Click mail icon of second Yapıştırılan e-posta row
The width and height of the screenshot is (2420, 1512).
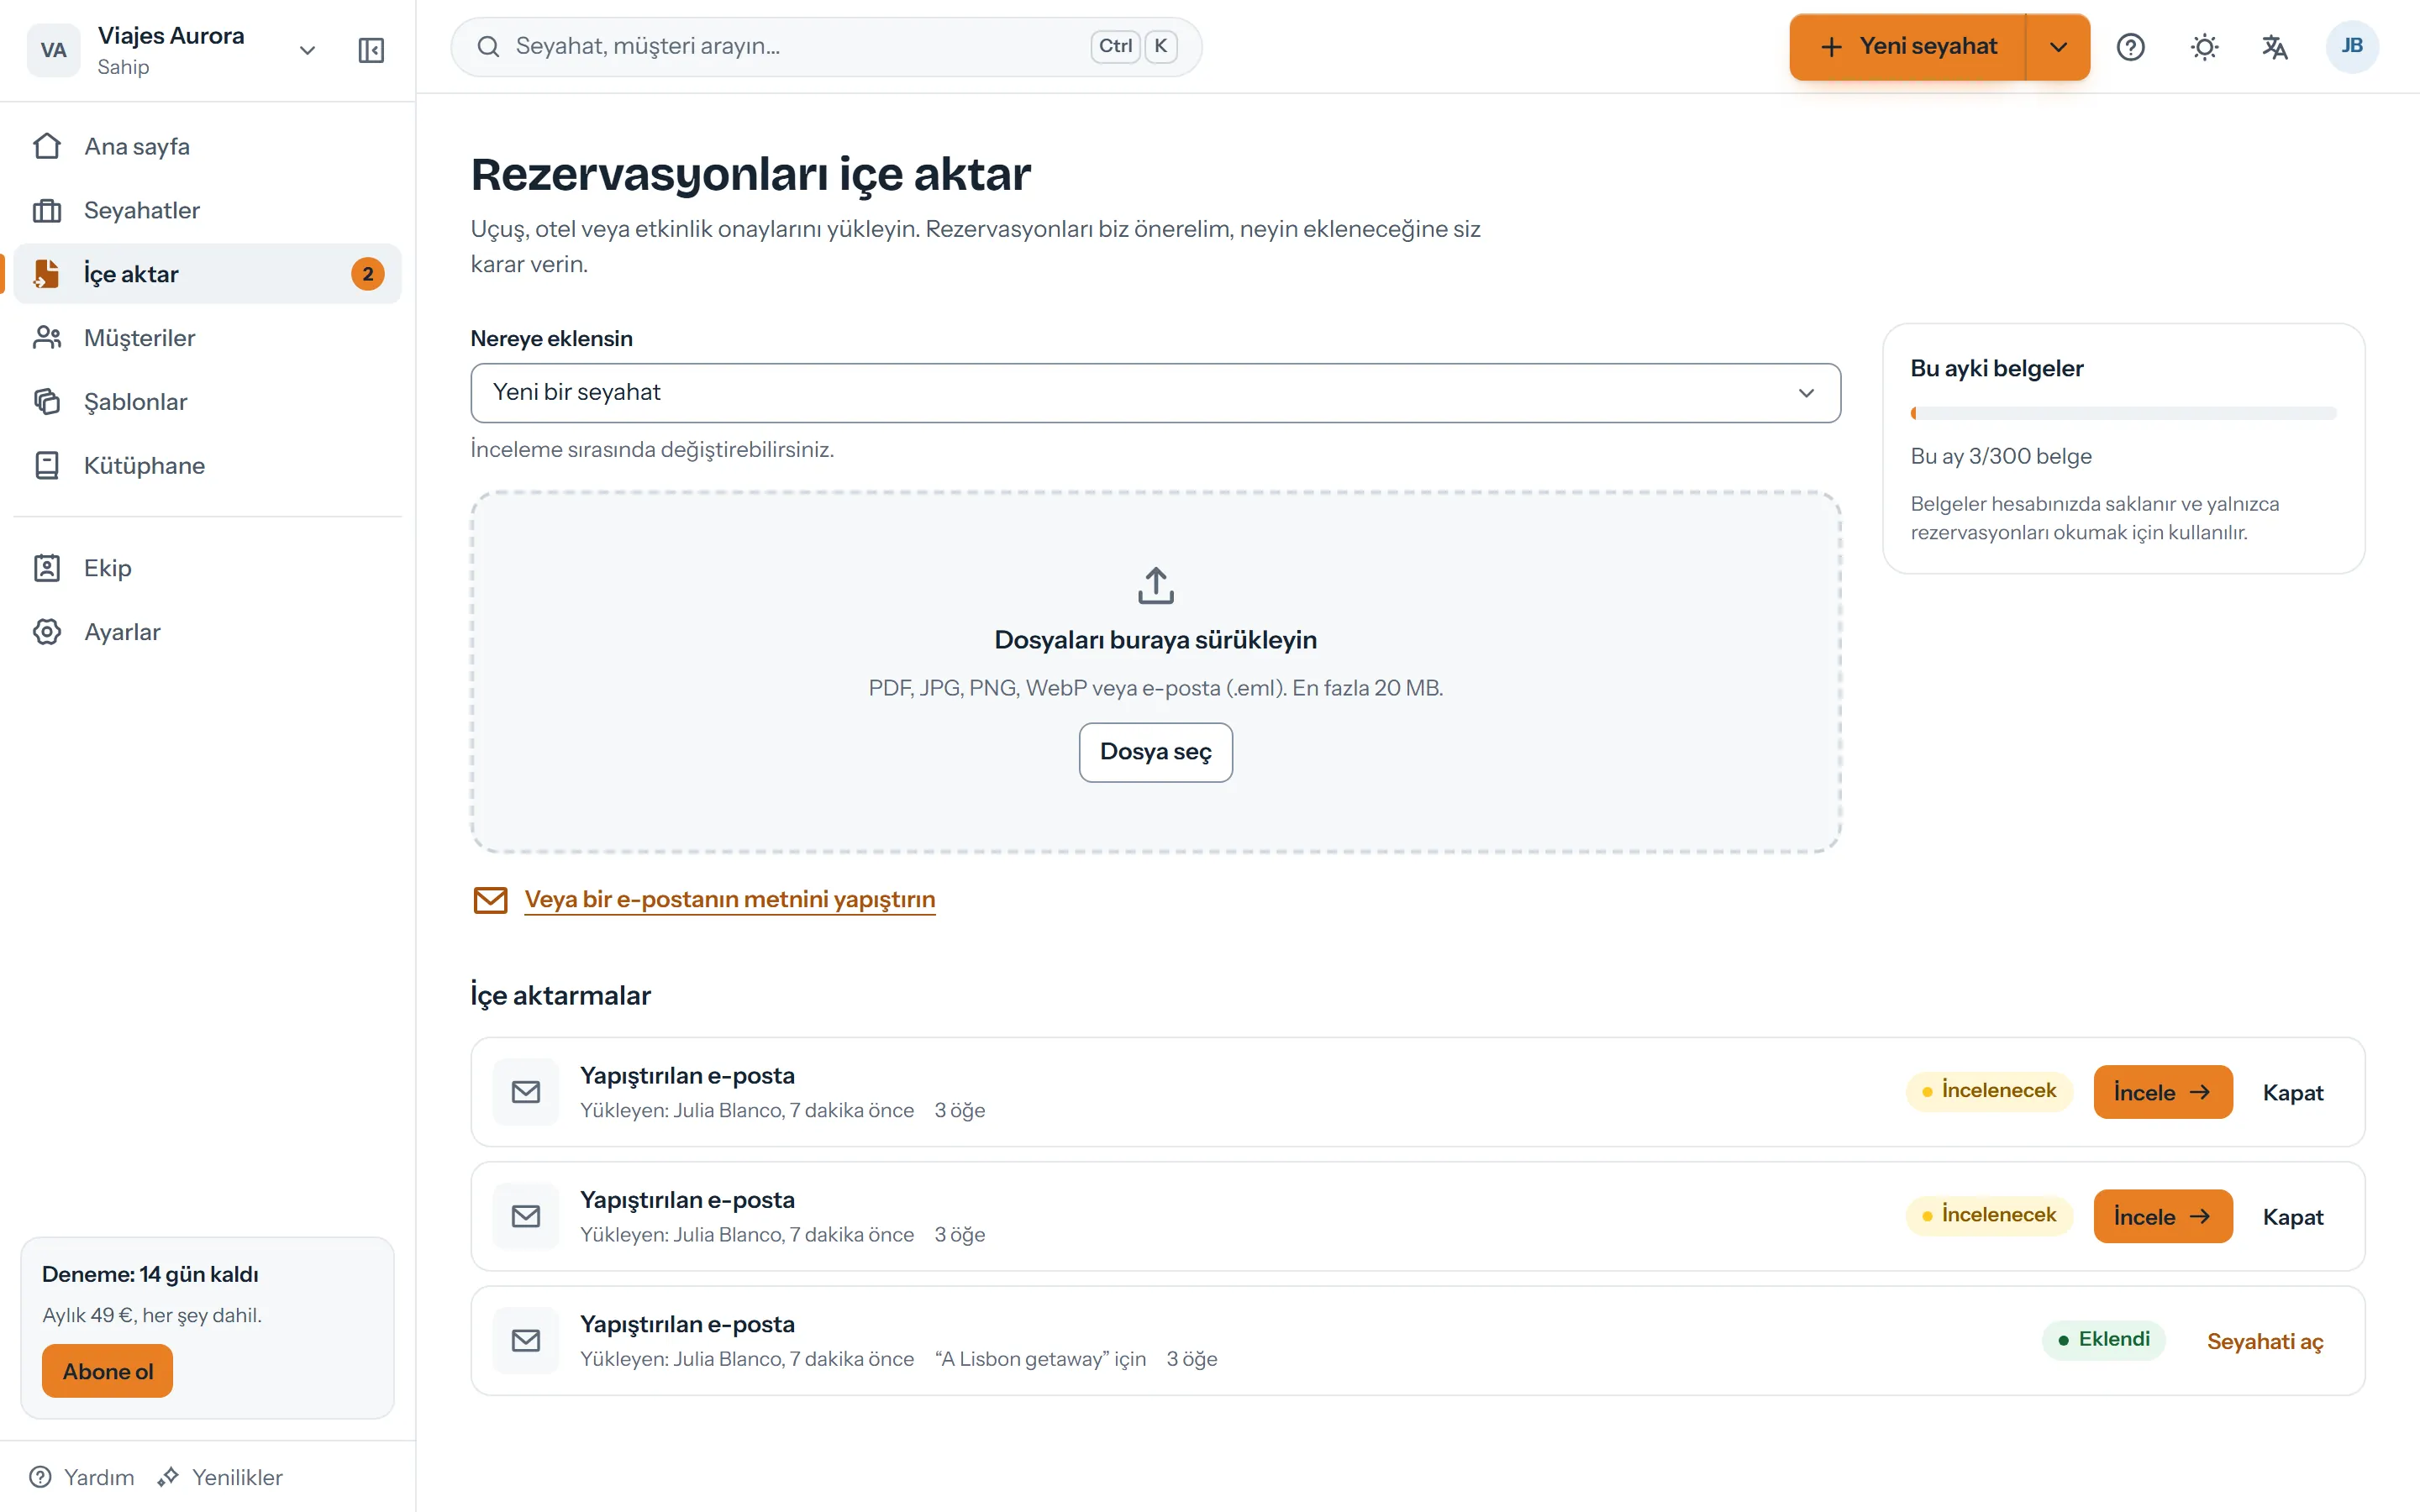tap(526, 1216)
